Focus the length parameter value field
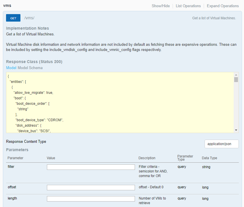Screen dimensions: 244x207 click(91, 199)
